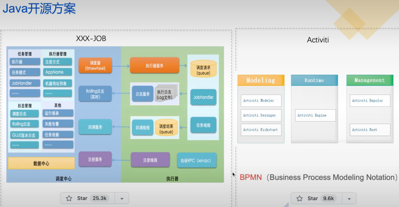
Task: Open dropdown arrow beside Star 9.6k
Action: (349, 199)
